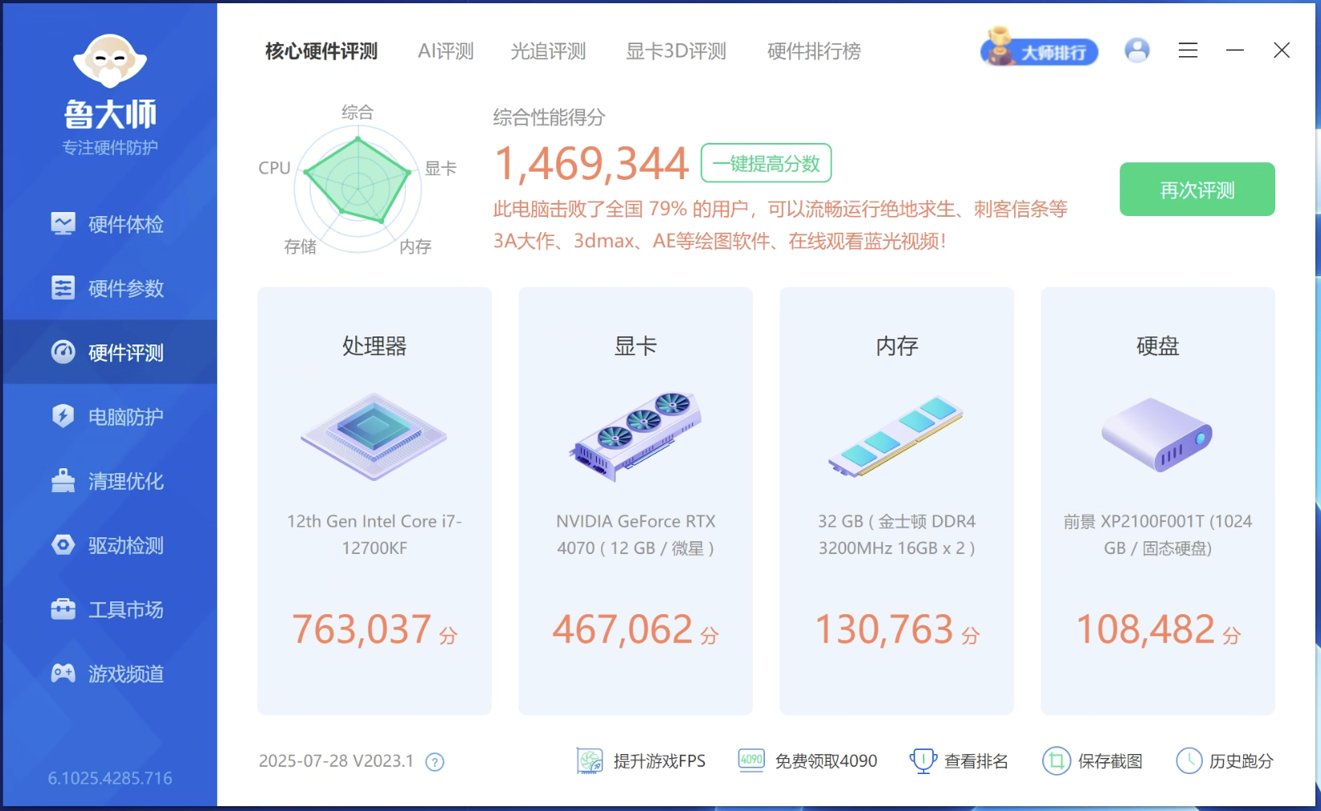Minimize the 鲁大师 window
Image resolution: width=1321 pixels, height=811 pixels.
coord(1235,51)
